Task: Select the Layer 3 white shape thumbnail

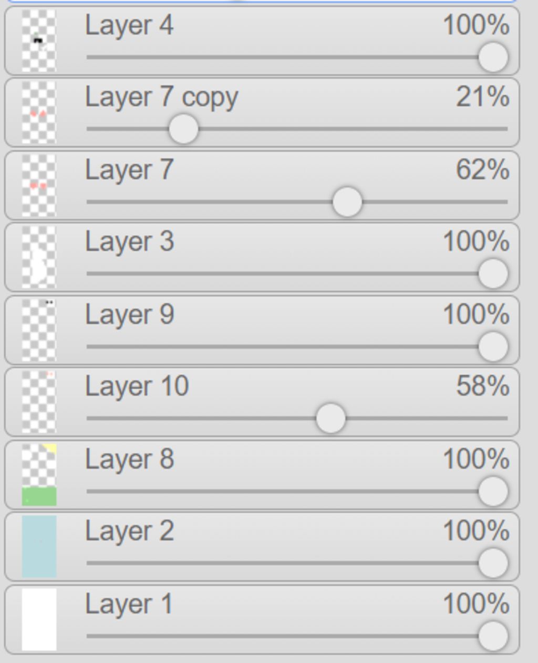Action: 39,257
